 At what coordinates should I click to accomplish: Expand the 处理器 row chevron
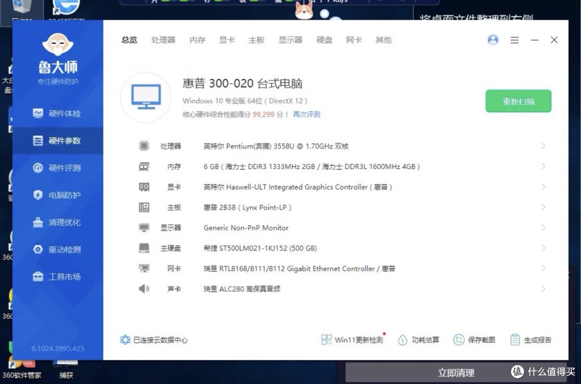click(x=543, y=146)
